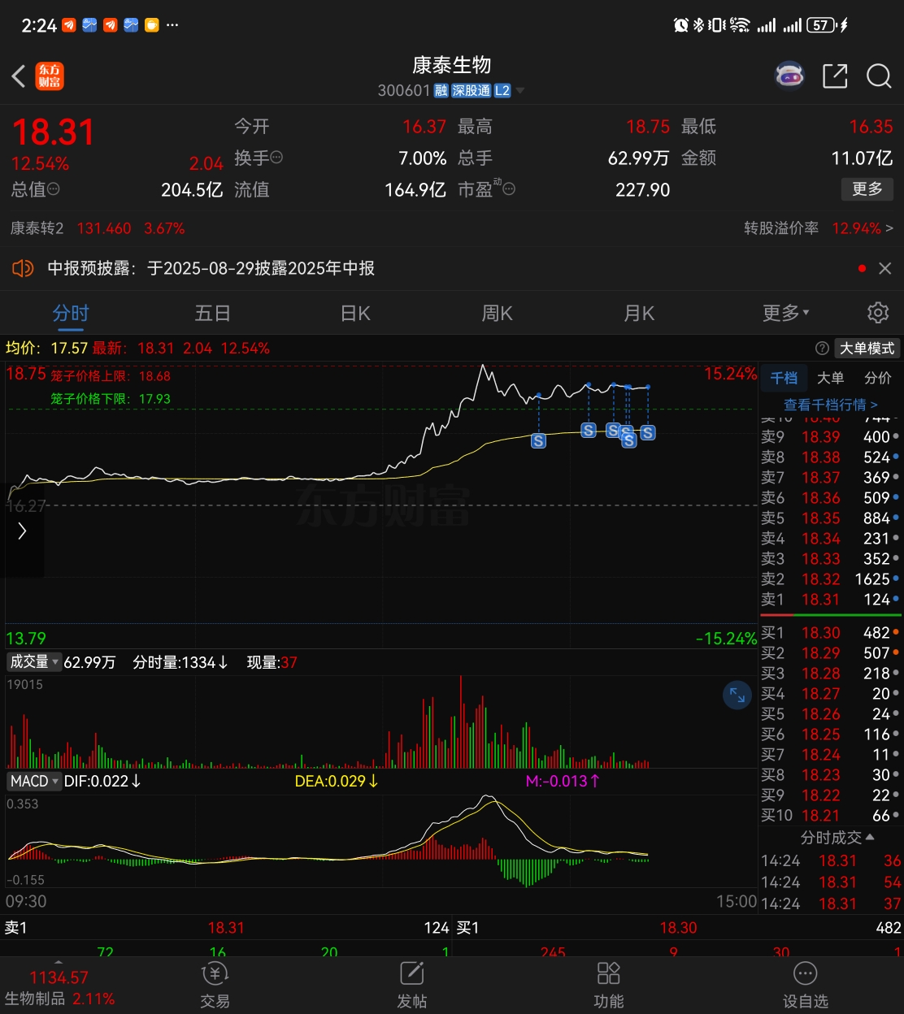Open 查看千档行情 link
This screenshot has width=904, height=1014.
click(x=831, y=404)
